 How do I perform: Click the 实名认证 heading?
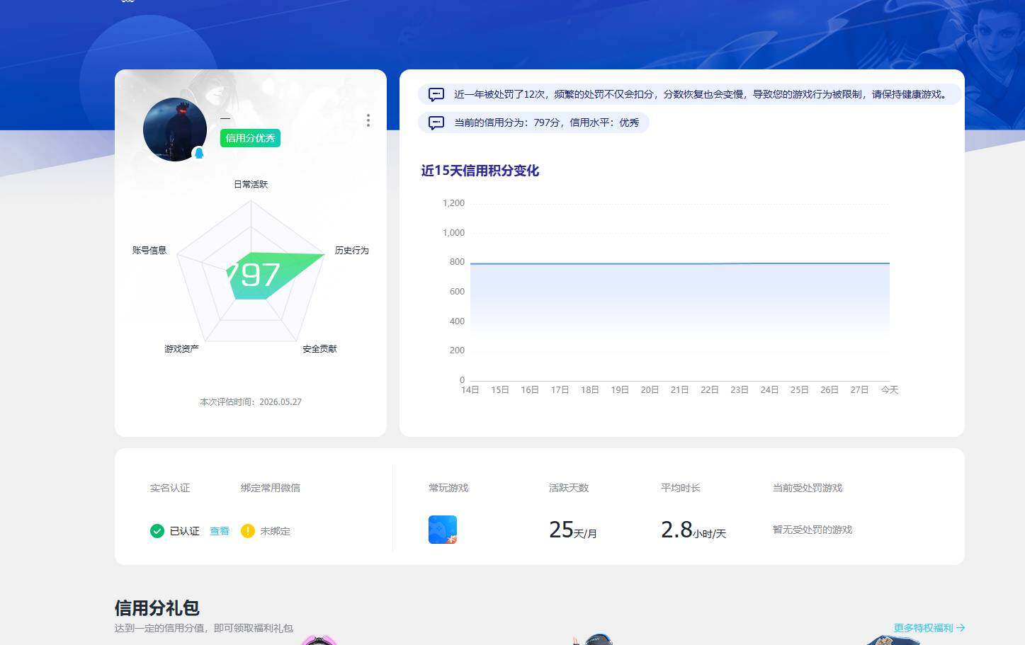tap(170, 488)
